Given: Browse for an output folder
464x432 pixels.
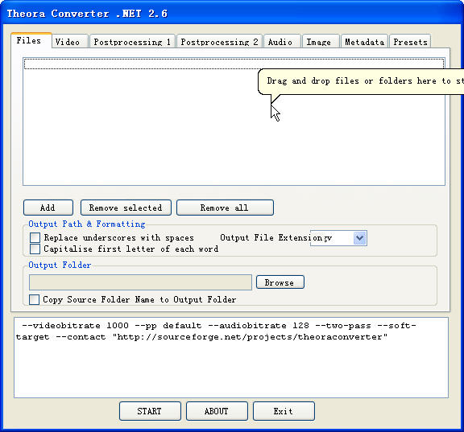Looking at the screenshot, I should tap(280, 282).
